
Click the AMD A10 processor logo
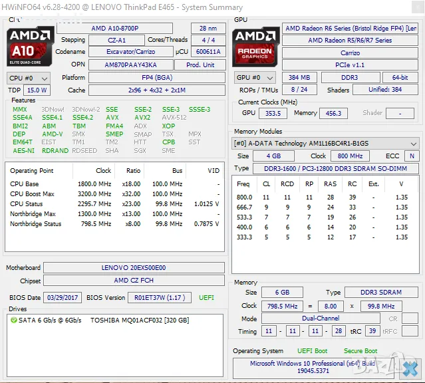(30, 46)
